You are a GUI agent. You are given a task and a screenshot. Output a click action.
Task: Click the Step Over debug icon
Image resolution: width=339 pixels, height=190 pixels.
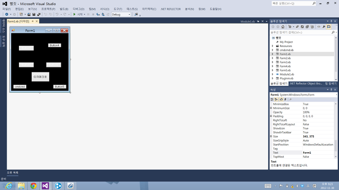[103, 14]
